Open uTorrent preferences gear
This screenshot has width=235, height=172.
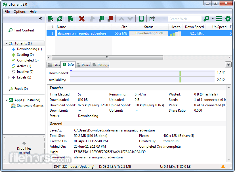228,19
